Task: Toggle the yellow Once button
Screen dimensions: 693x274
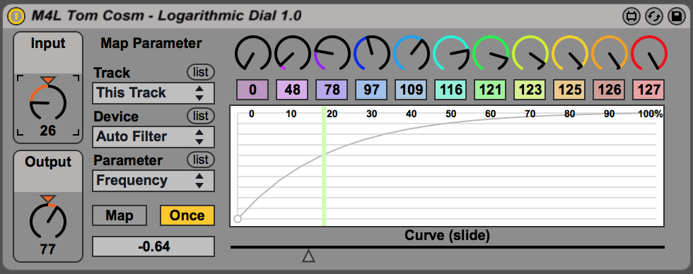Action: pos(187,215)
